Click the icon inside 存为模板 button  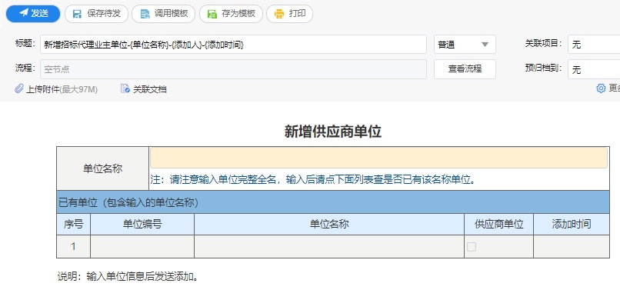click(212, 15)
